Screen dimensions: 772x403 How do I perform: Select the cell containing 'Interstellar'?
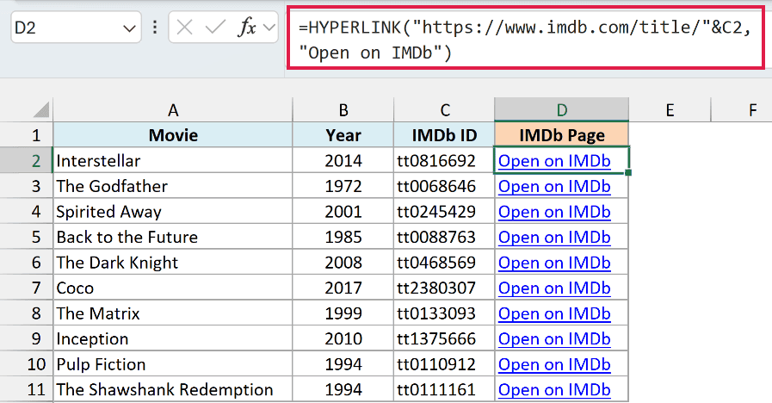point(173,161)
